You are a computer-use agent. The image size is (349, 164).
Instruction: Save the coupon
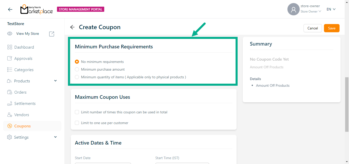tap(332, 28)
